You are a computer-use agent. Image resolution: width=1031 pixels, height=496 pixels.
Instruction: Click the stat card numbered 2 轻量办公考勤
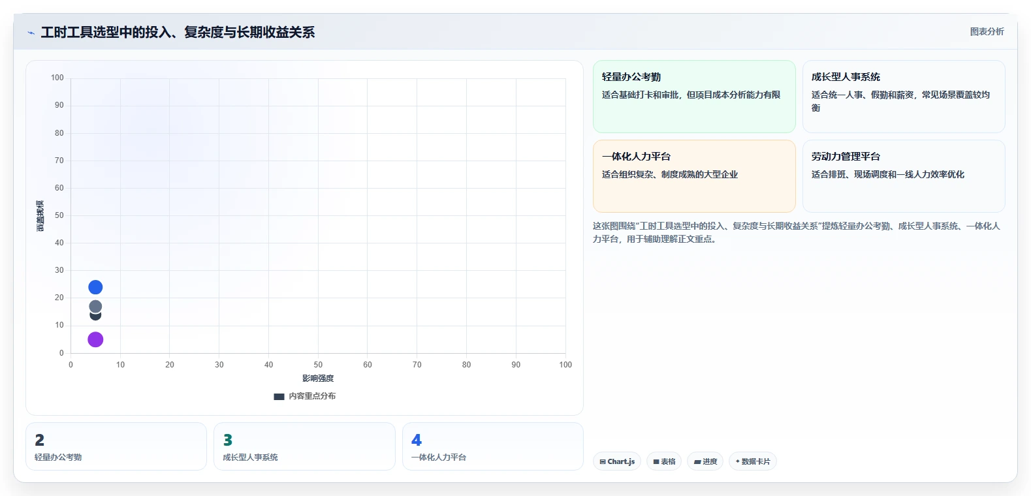[116, 446]
